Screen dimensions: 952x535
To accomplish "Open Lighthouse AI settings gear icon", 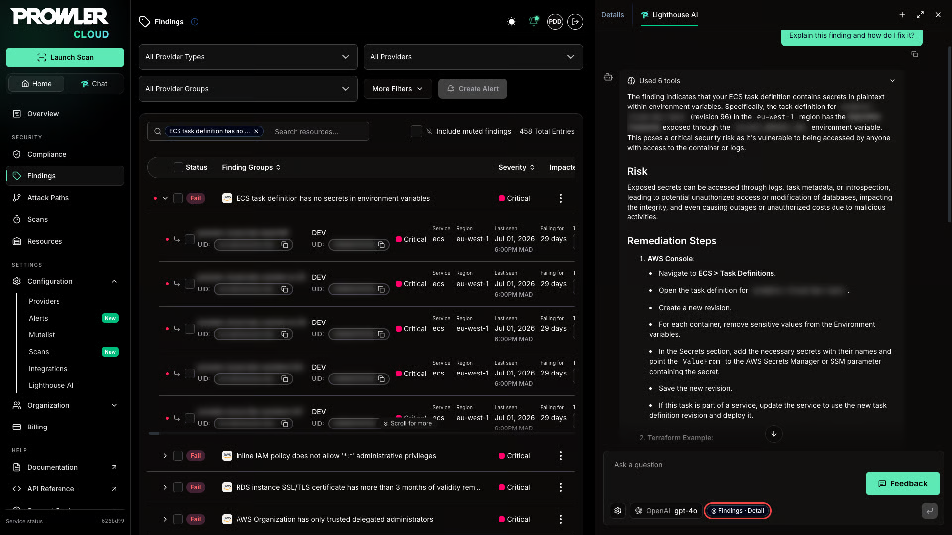I will coord(618,511).
